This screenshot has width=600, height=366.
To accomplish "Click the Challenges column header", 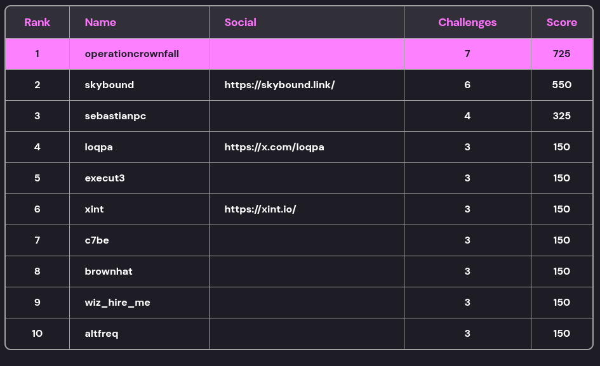I will 467,22.
